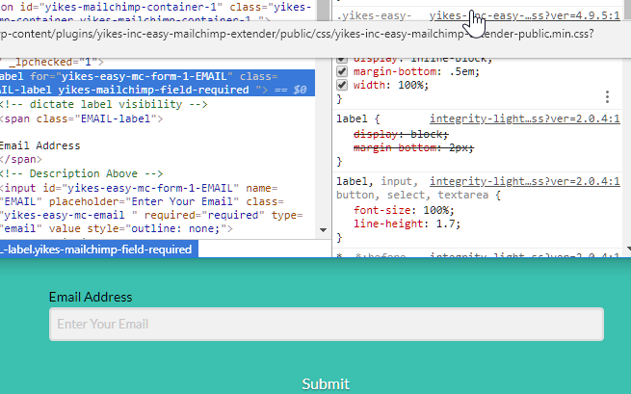Uncheck the margin-bottom .5em property checkbox
Image resolution: width=631 pixels, height=394 pixels.
[342, 71]
